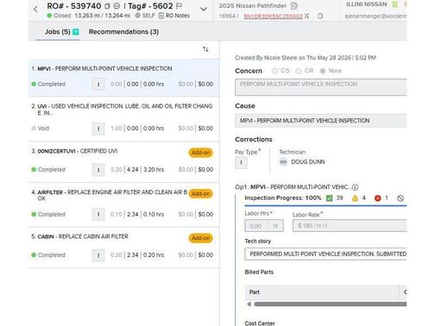
Task: Click the Concern text field
Action: point(321,87)
